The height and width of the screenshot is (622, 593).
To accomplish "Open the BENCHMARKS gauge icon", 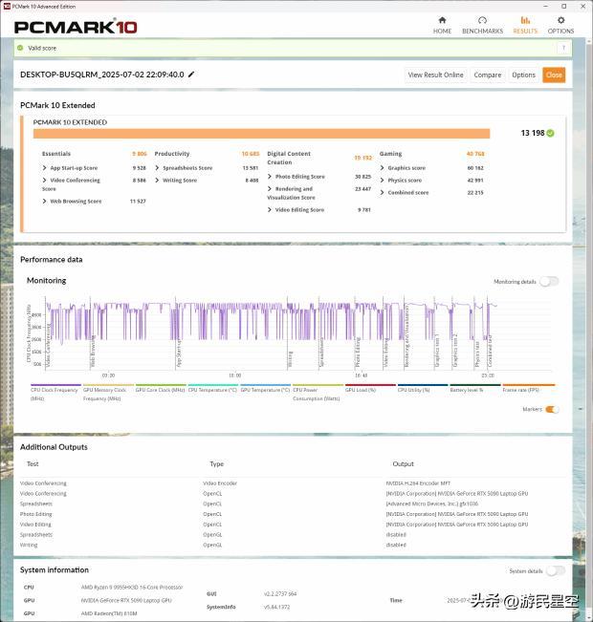I will point(482,20).
